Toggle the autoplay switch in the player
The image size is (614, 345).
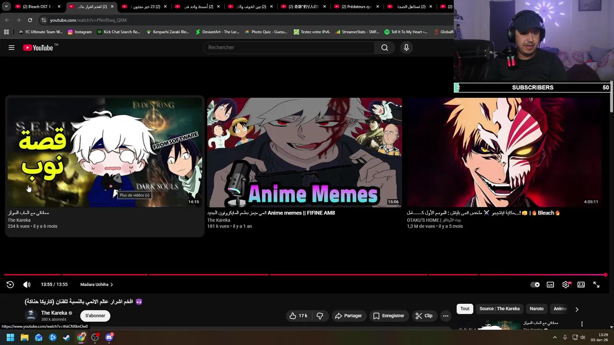pos(535,285)
